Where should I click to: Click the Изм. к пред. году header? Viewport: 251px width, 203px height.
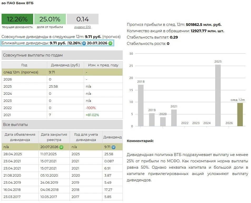(x=103, y=65)
